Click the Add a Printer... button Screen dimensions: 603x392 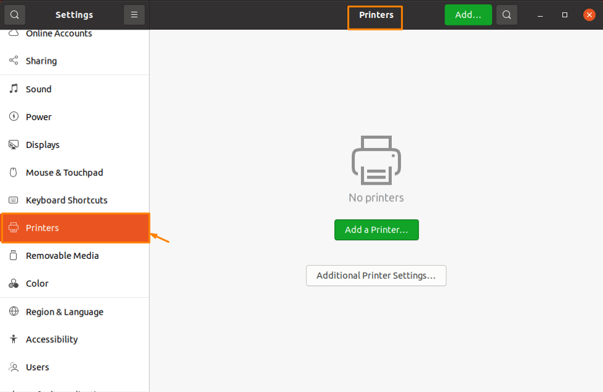point(376,230)
